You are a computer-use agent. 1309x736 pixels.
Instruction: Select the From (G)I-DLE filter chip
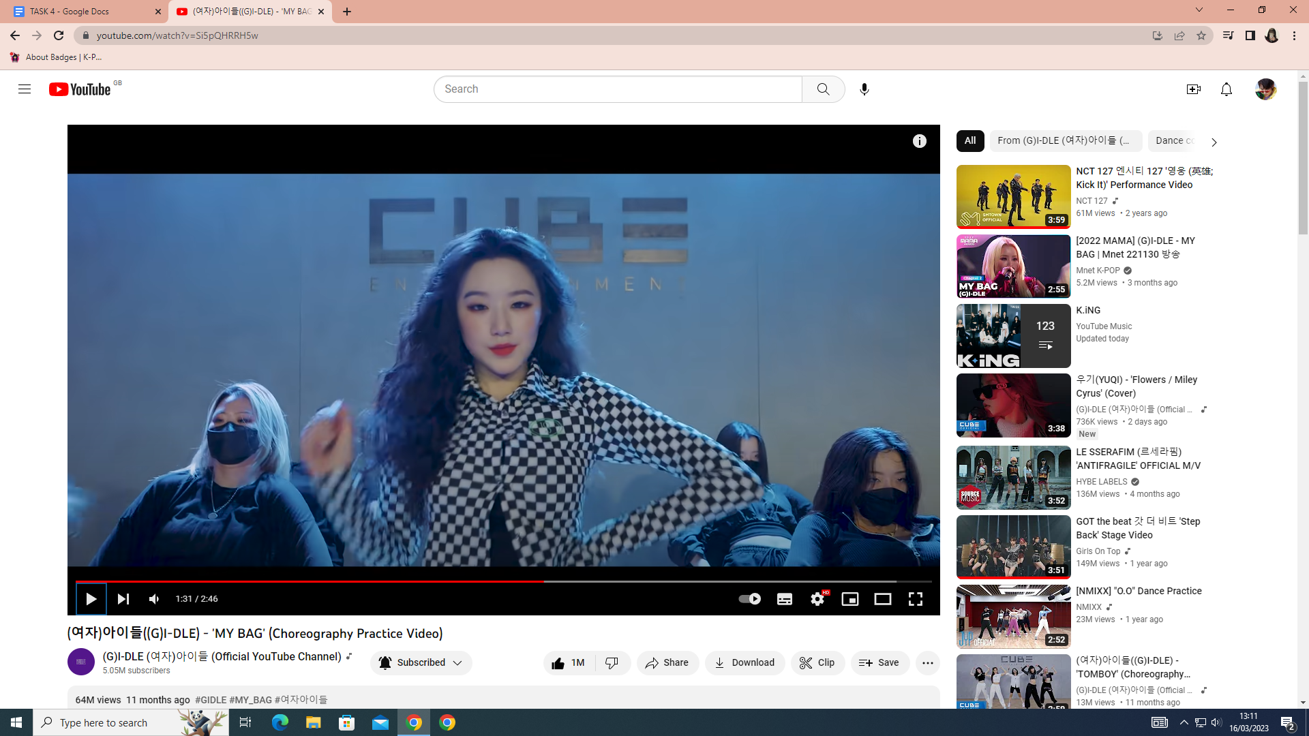coord(1066,141)
